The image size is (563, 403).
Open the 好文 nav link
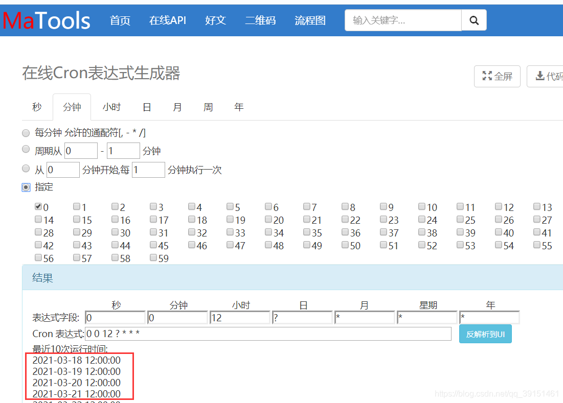[x=215, y=20]
